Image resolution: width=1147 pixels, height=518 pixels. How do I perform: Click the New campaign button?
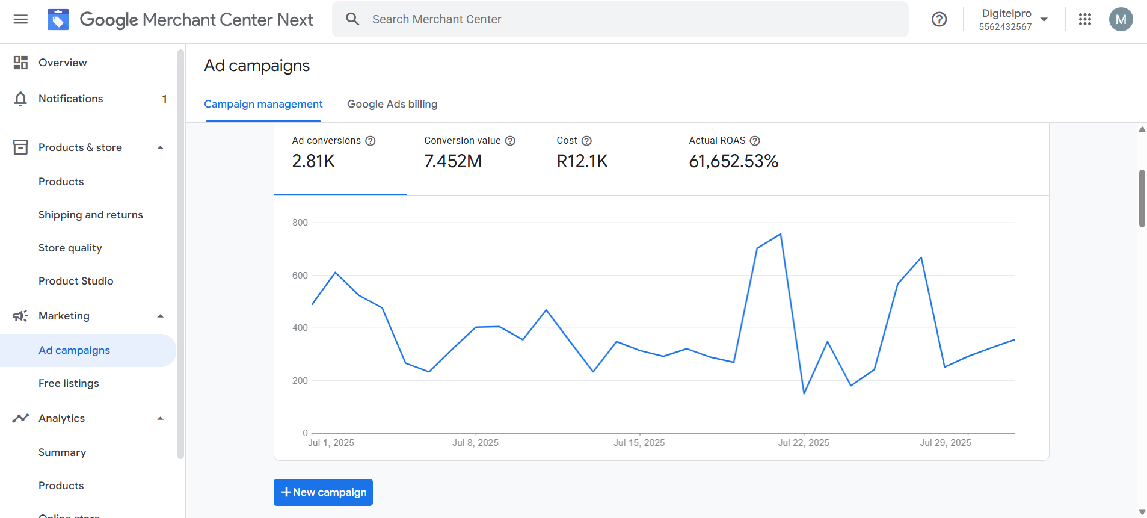tap(323, 492)
